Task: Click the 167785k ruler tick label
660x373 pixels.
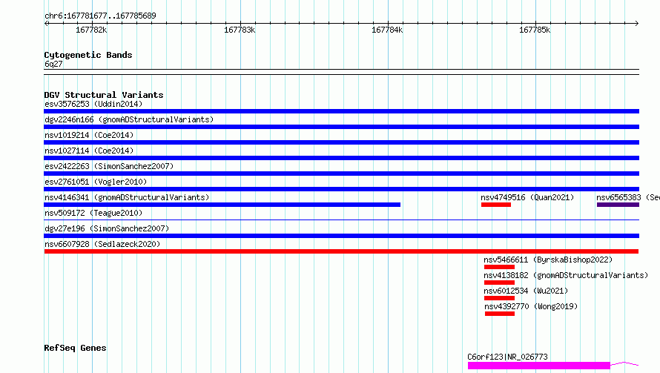Action: point(535,30)
